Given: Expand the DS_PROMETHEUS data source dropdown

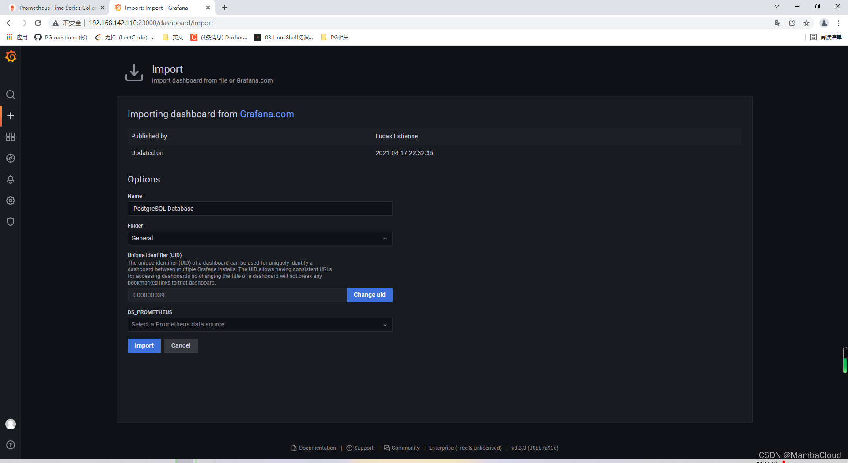Looking at the screenshot, I should (x=260, y=325).
